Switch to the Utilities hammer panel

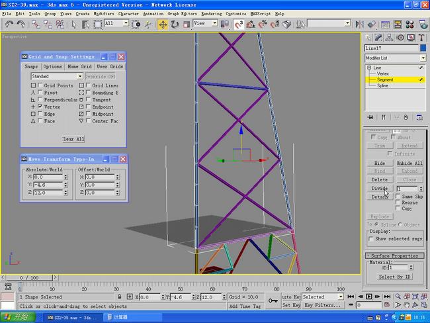pyautogui.click(x=421, y=38)
